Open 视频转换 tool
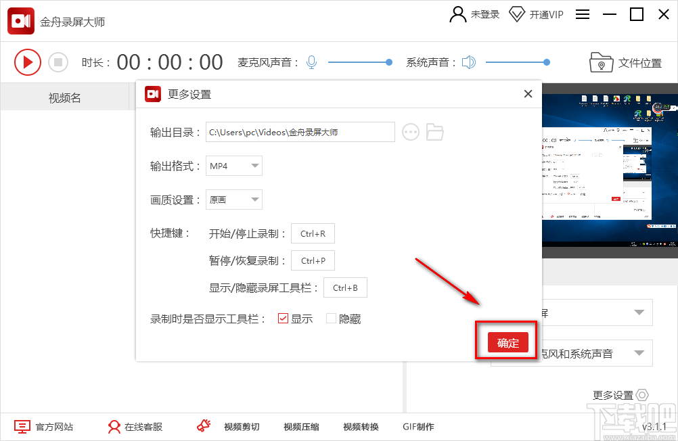Image resolution: width=678 pixels, height=441 pixels. pyautogui.click(x=361, y=427)
